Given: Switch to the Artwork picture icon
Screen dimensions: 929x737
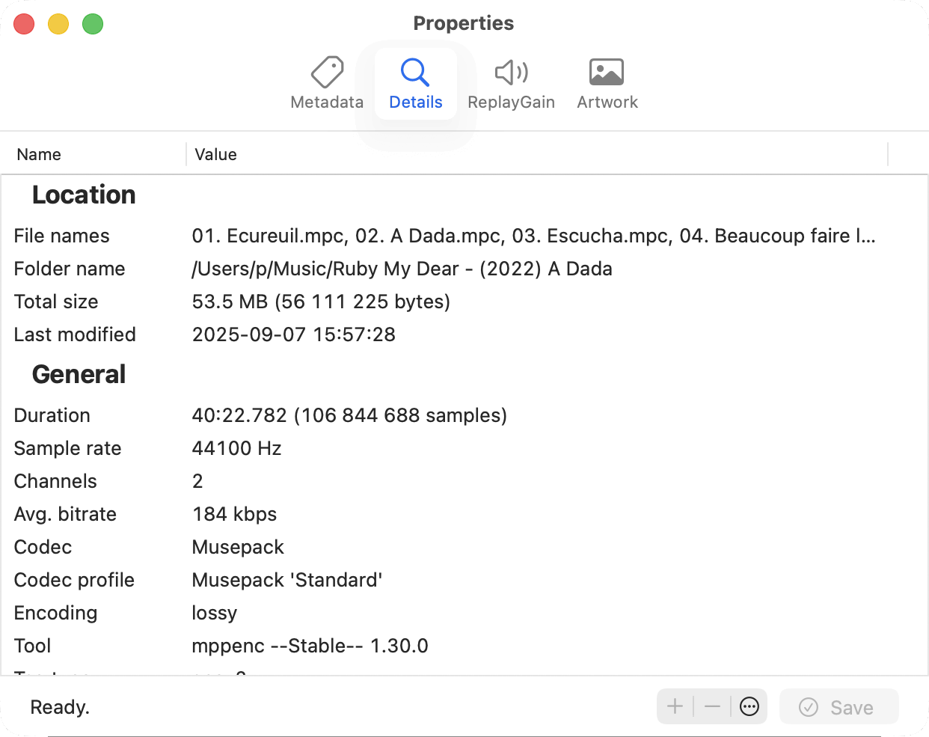Looking at the screenshot, I should [607, 73].
